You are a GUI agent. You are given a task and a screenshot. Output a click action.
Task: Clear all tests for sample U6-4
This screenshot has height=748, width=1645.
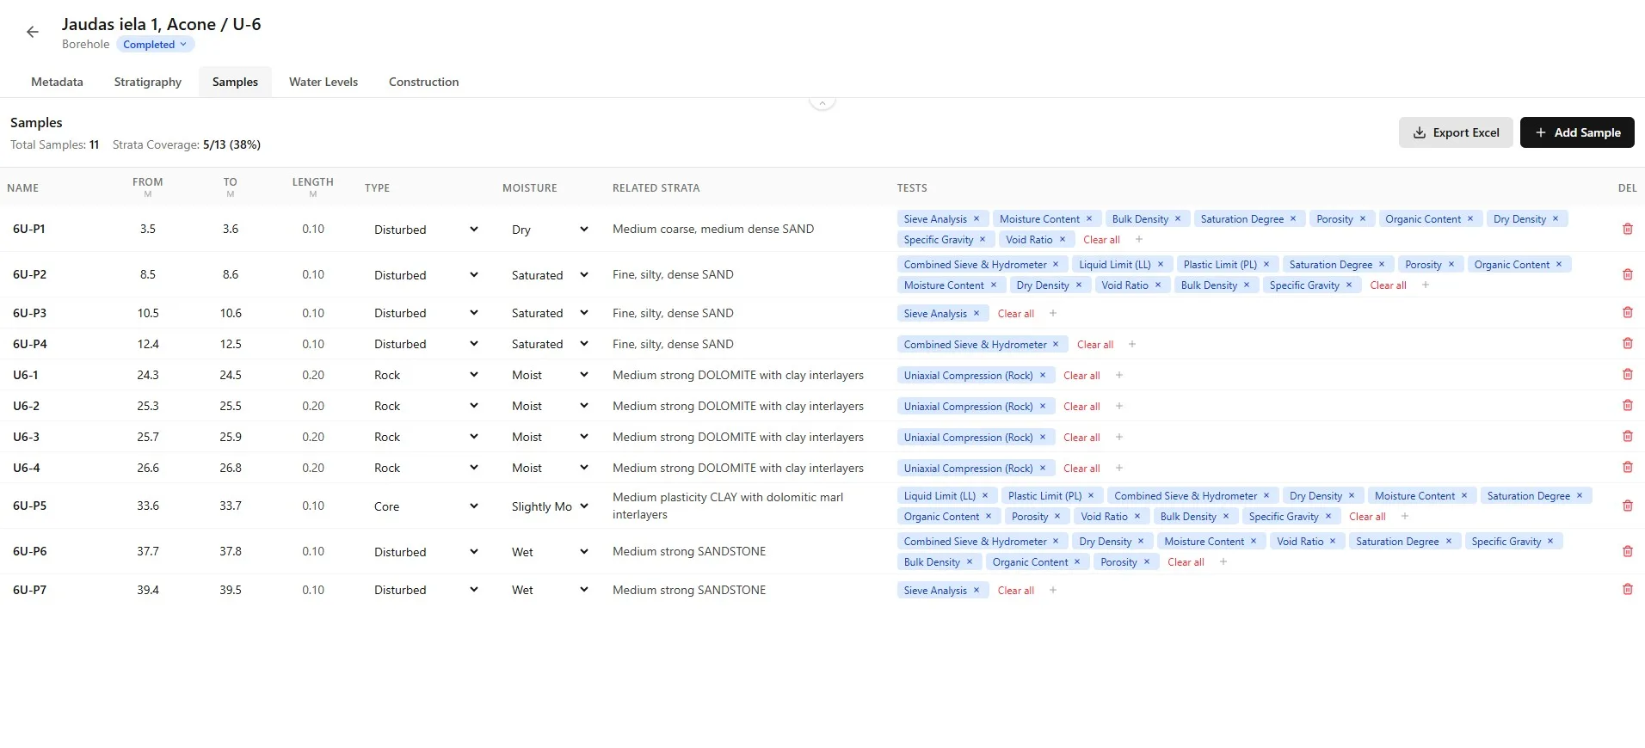click(x=1081, y=469)
